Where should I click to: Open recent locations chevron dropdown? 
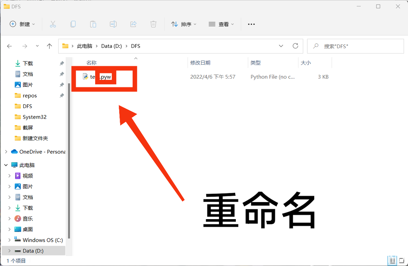[x=37, y=46]
